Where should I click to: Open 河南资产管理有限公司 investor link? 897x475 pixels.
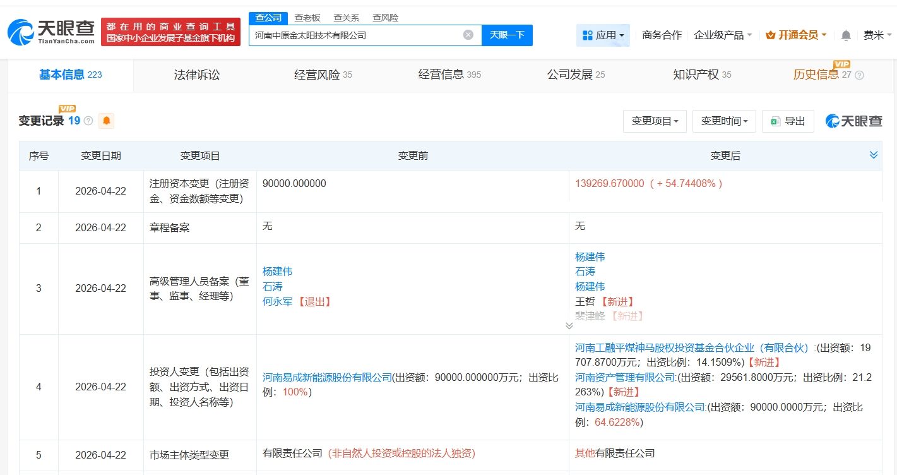pyautogui.click(x=626, y=378)
